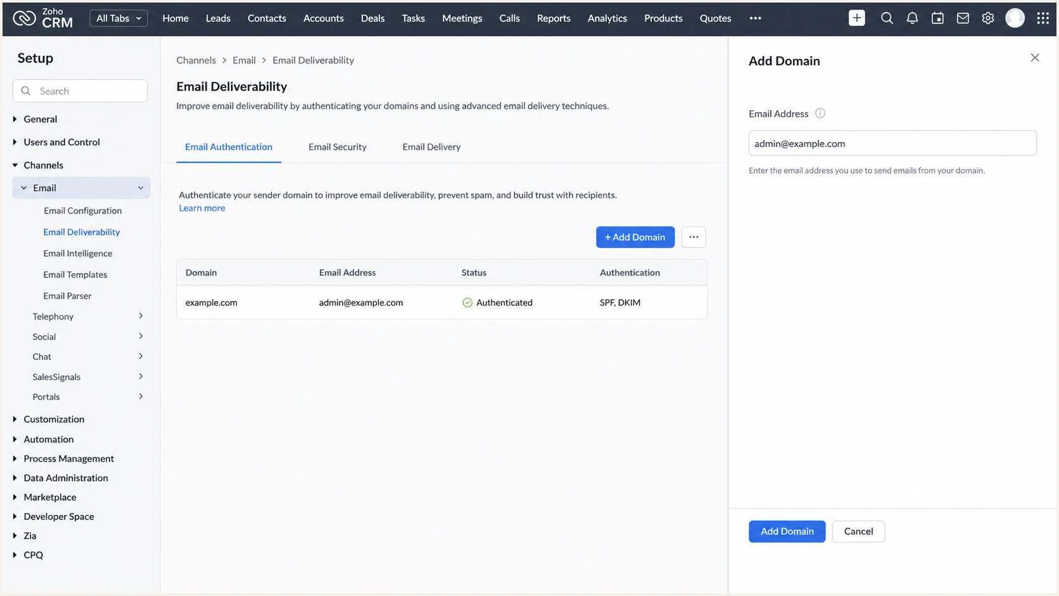
Task: Open the Contacts module
Action: point(267,18)
